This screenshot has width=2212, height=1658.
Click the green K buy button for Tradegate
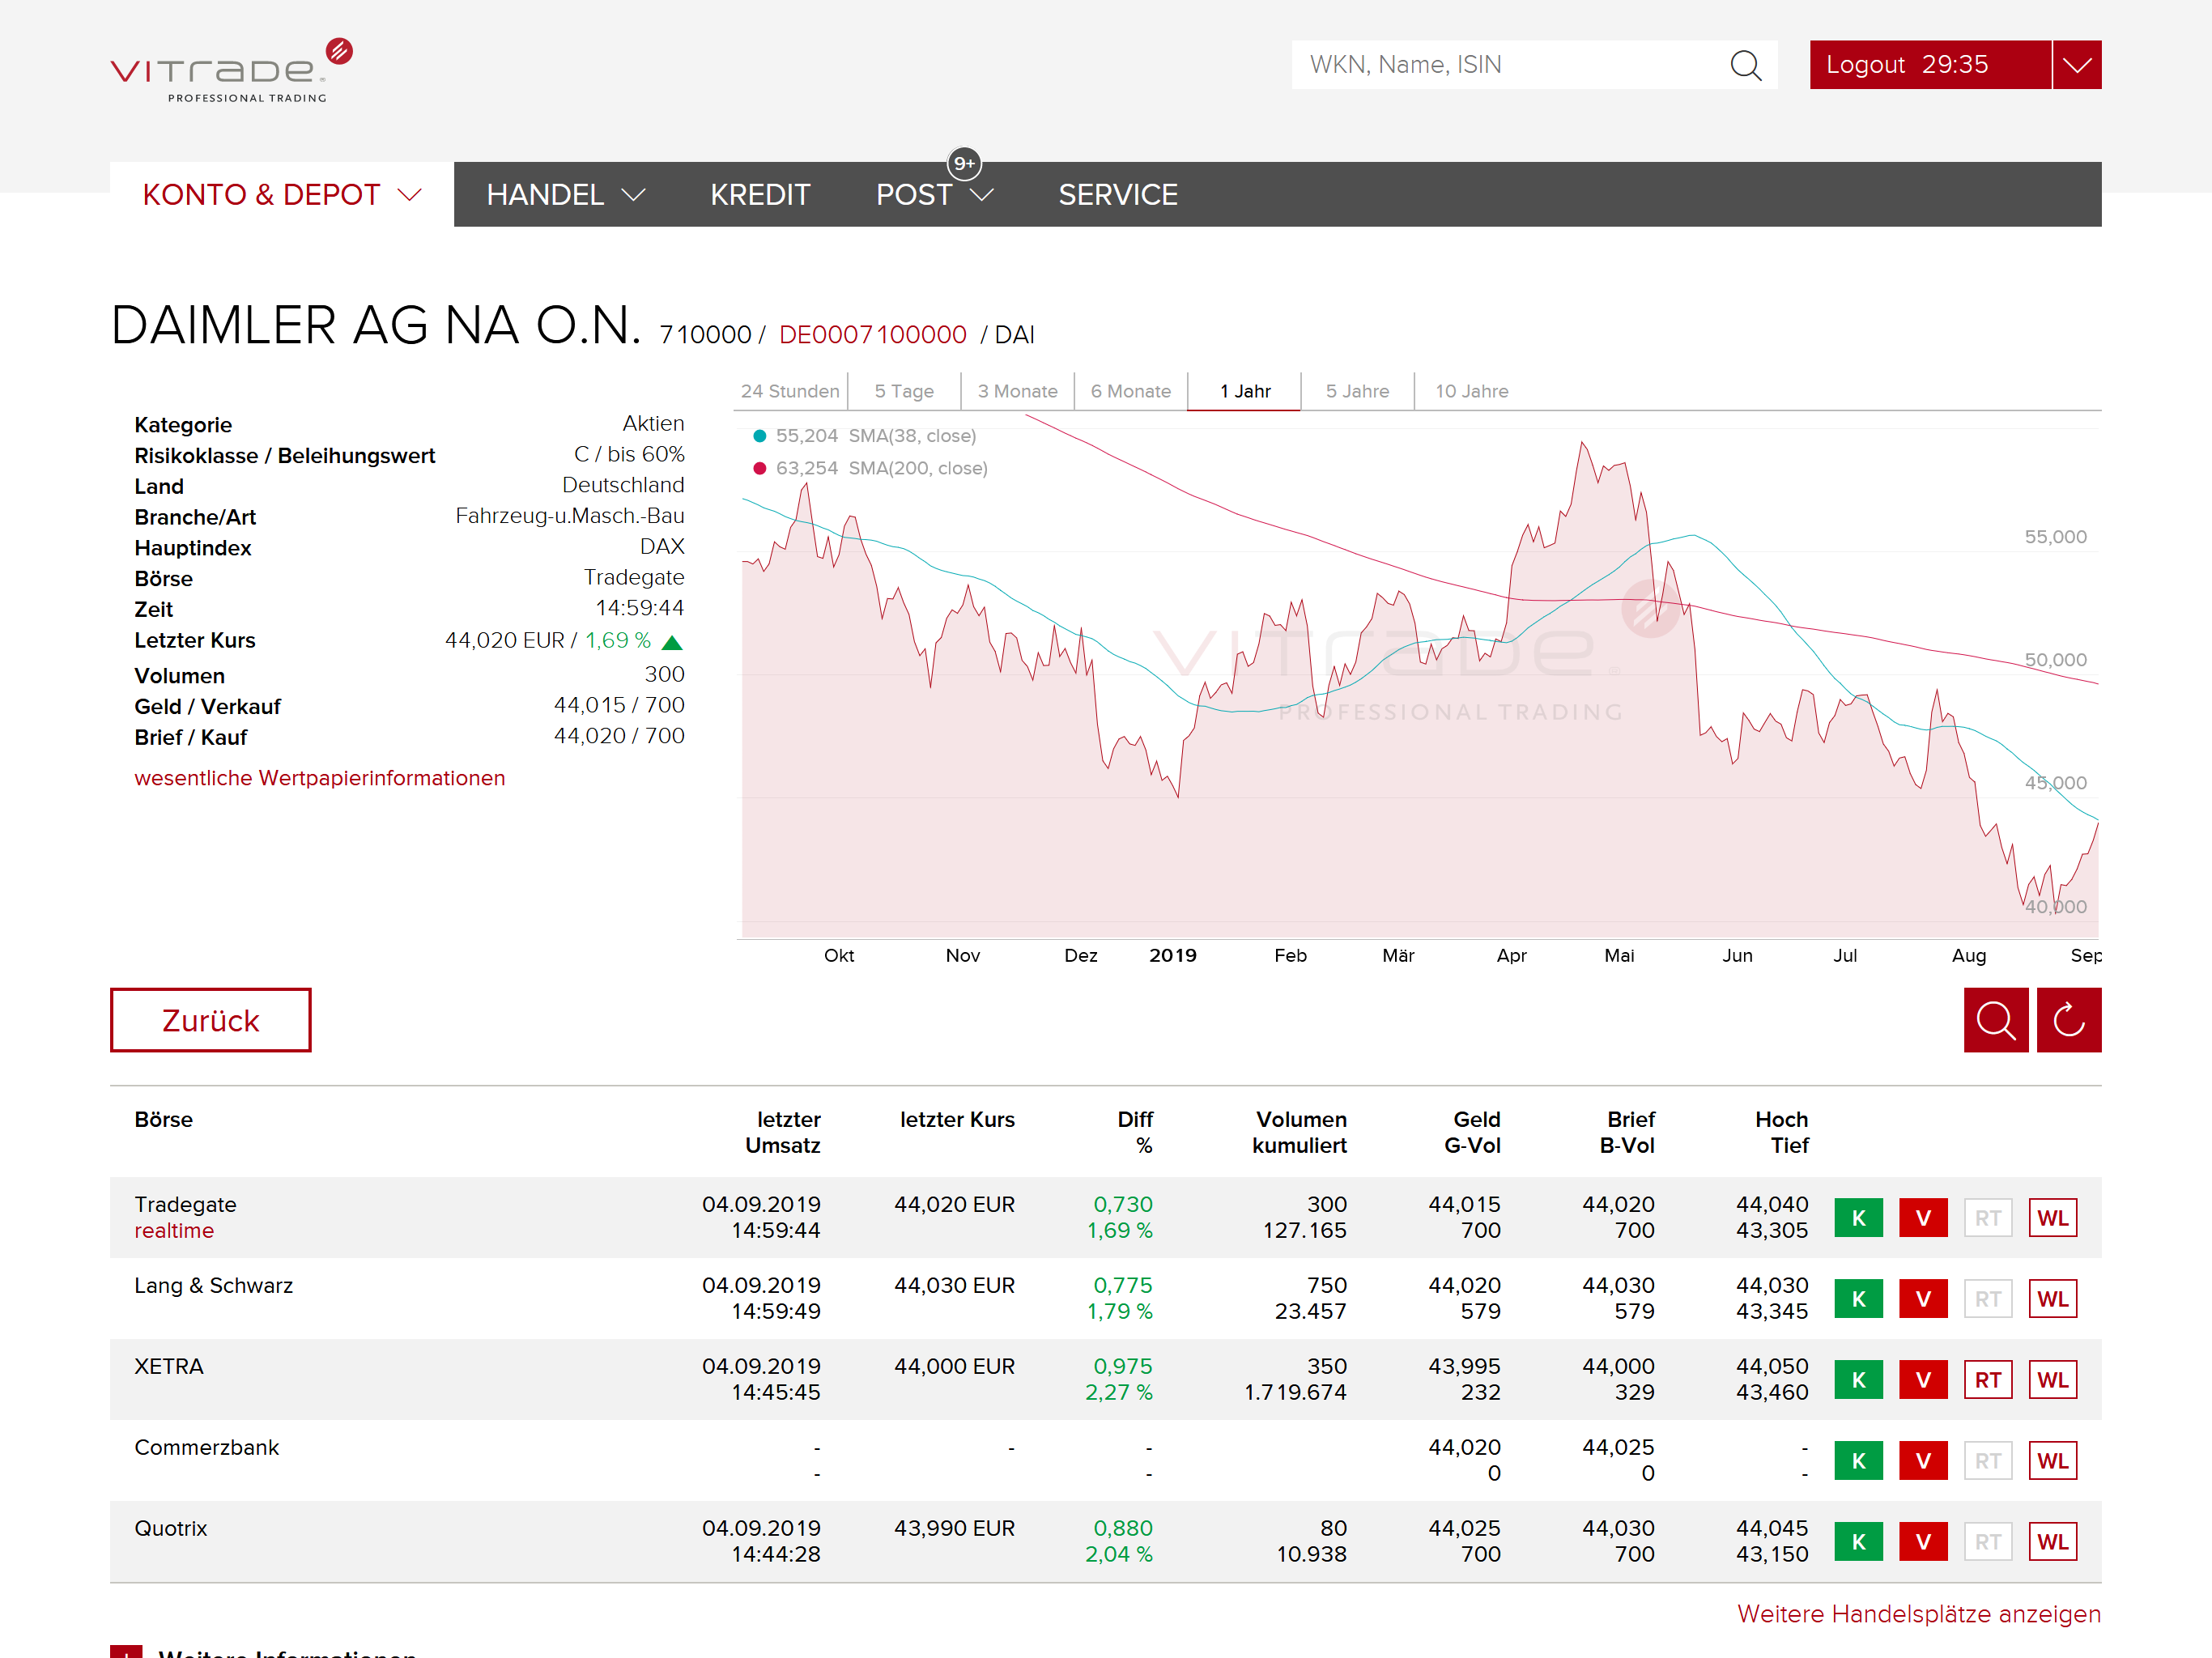[1858, 1218]
